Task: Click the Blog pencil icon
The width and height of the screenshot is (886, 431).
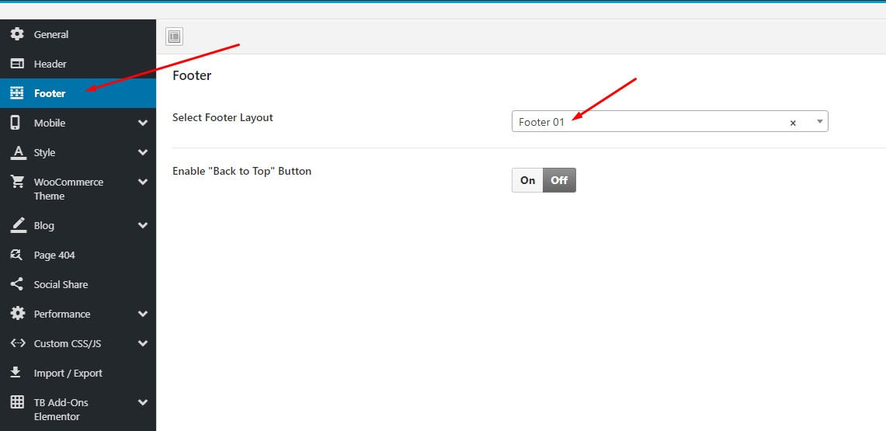Action: (16, 225)
